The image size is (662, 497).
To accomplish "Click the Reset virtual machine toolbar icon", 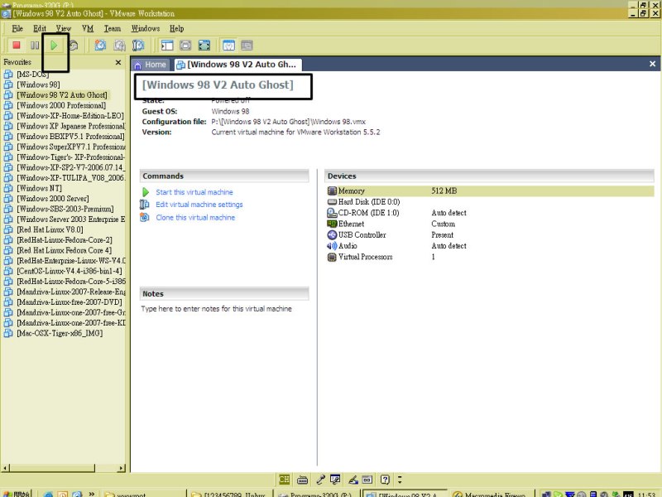I will tap(74, 45).
